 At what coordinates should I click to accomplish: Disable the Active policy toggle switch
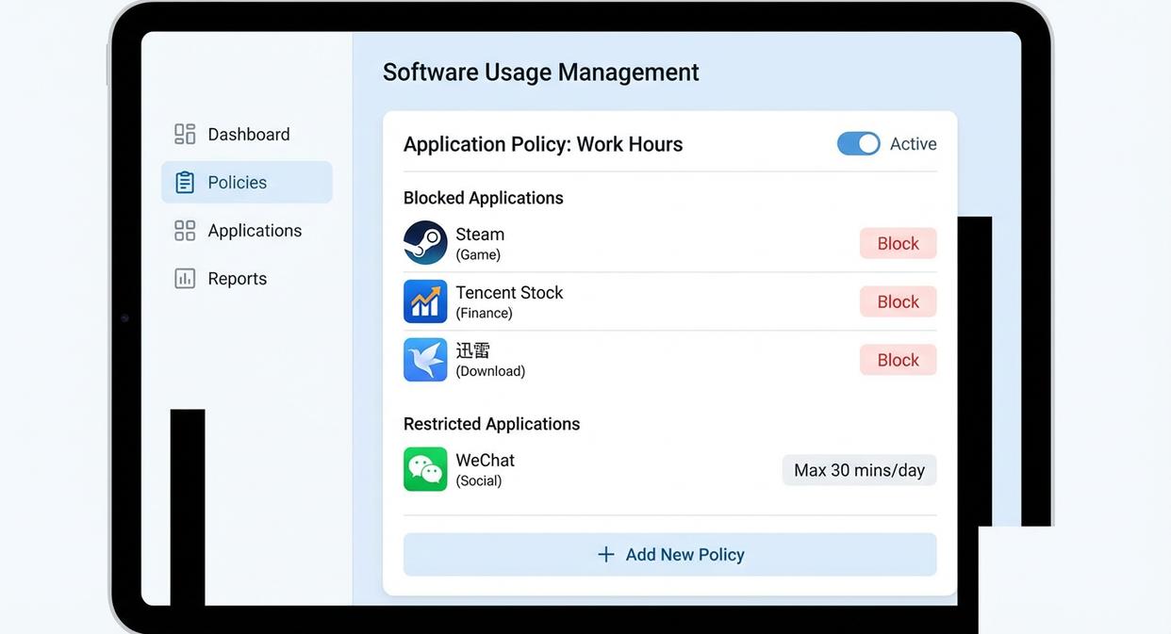[x=858, y=143]
